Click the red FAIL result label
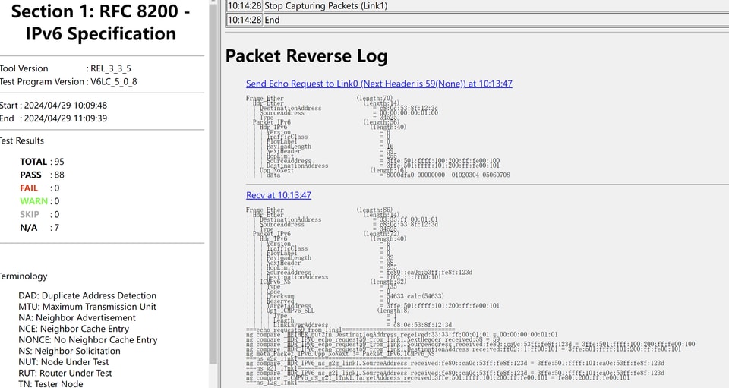Screen dimensions: 729x388 (x=29, y=188)
